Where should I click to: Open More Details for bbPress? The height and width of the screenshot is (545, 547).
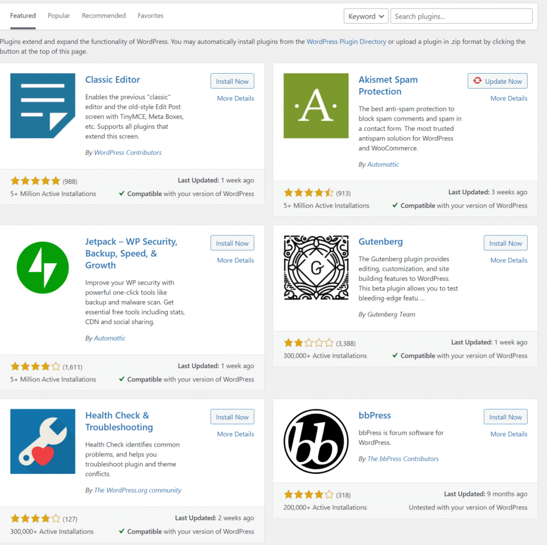click(x=509, y=434)
